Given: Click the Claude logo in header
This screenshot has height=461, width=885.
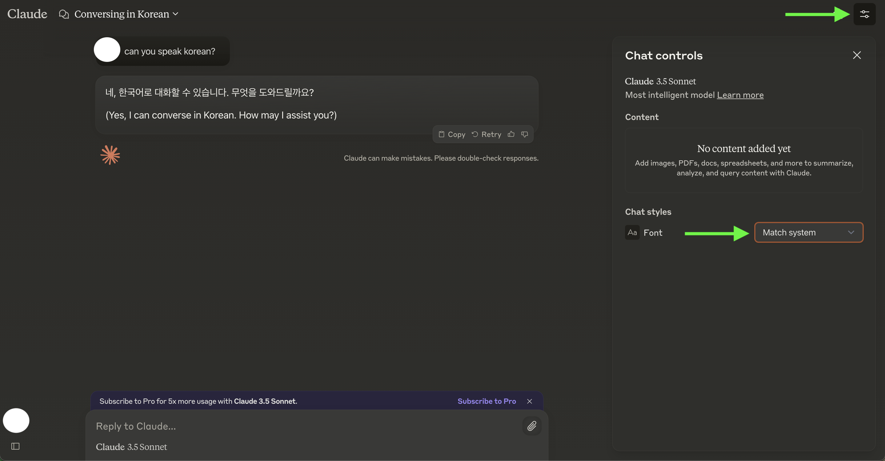Looking at the screenshot, I should click(x=27, y=14).
